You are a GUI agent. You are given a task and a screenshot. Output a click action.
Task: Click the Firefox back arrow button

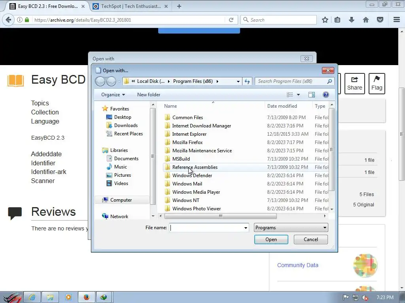coord(8,20)
